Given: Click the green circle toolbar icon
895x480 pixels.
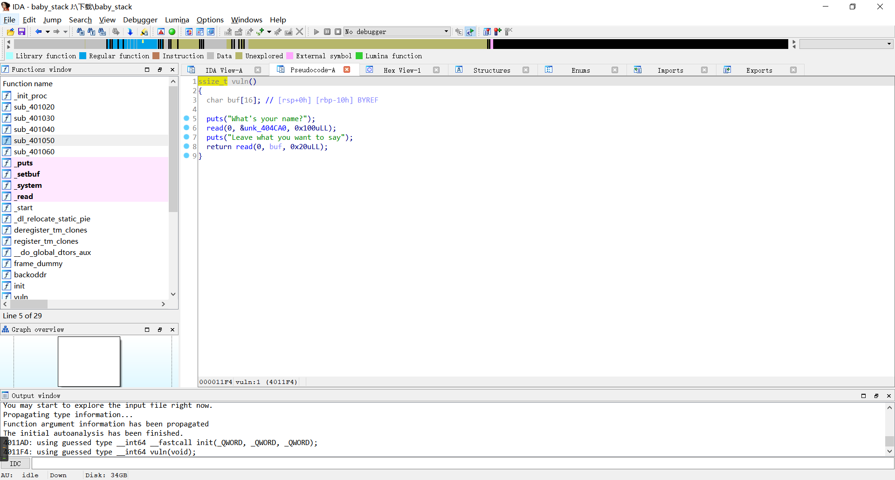Looking at the screenshot, I should pyautogui.click(x=172, y=32).
